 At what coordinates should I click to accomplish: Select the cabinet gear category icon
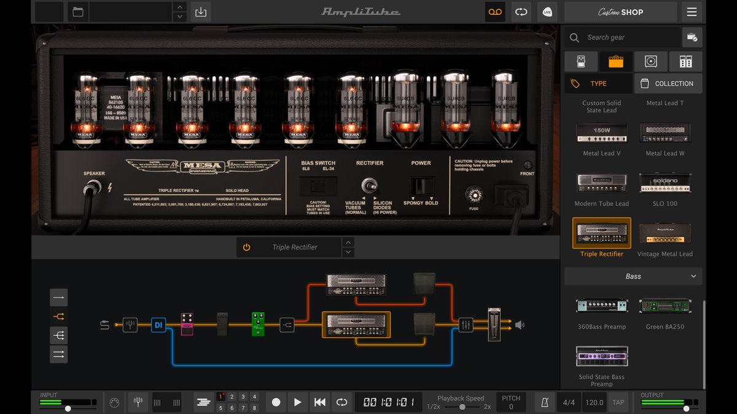point(650,61)
